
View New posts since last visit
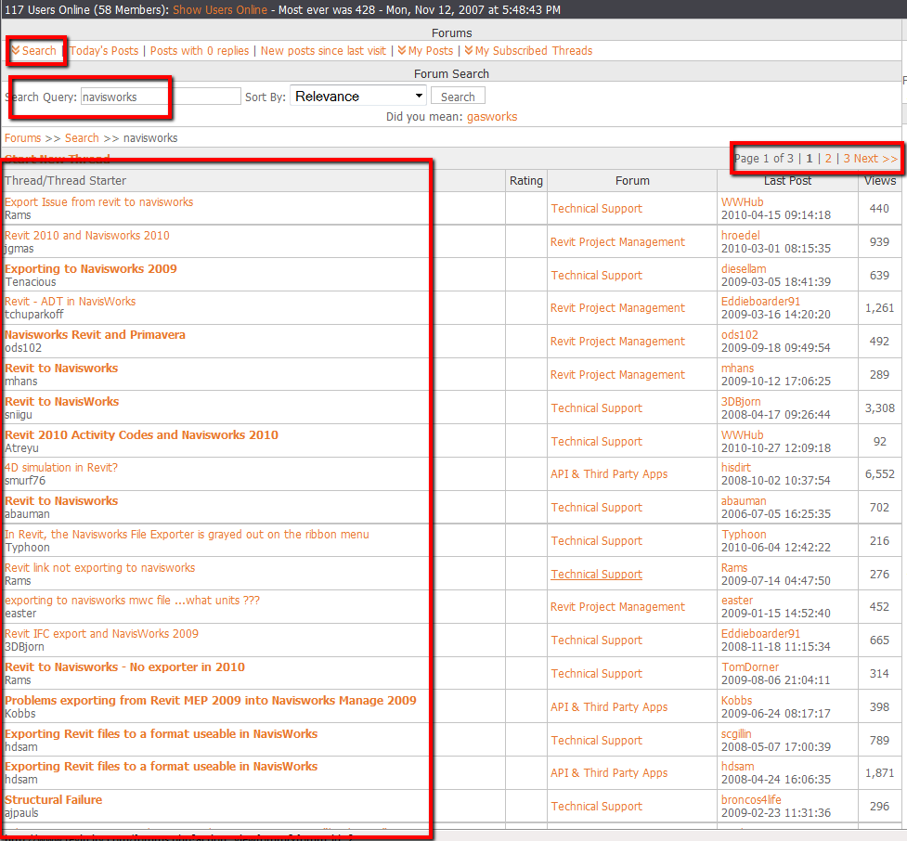tap(323, 51)
